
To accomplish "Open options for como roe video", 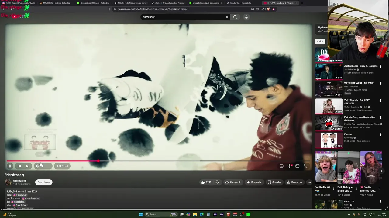I will click(x=380, y=202).
